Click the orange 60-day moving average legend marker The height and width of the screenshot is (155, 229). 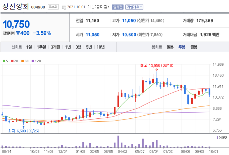tap(22, 61)
